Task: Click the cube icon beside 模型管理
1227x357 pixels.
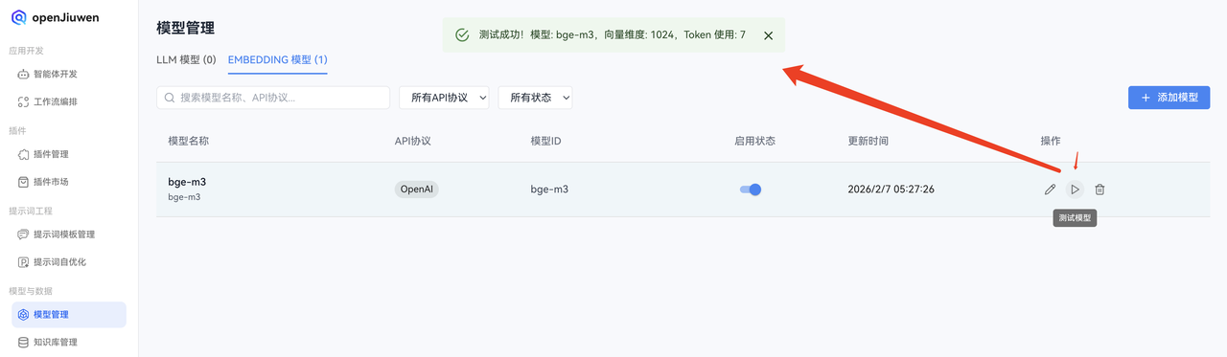Action: [24, 315]
